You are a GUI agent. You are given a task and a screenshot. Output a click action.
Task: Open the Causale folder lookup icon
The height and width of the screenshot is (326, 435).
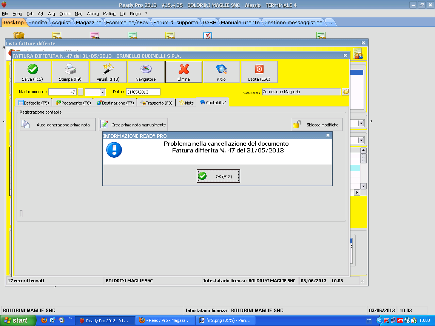(x=346, y=92)
